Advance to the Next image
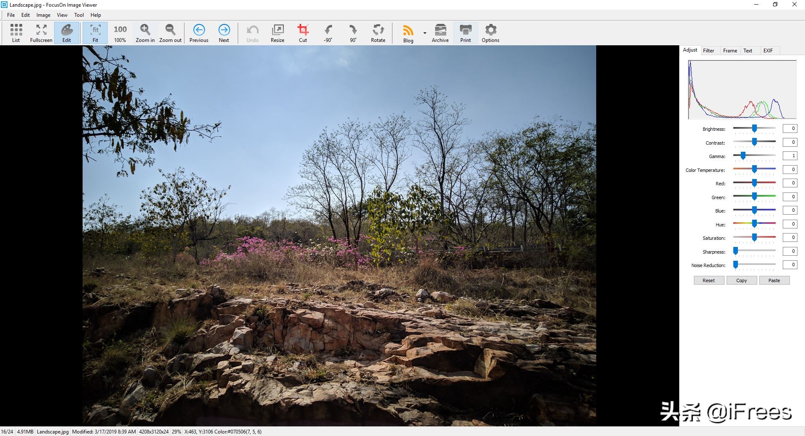 224,33
